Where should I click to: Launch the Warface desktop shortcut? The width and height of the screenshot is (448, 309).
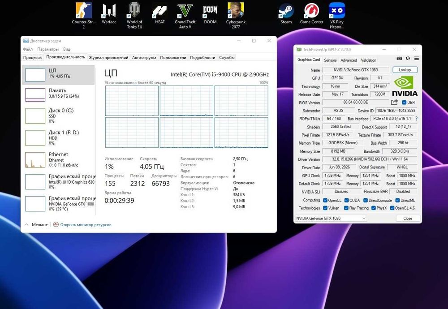pyautogui.click(x=109, y=13)
